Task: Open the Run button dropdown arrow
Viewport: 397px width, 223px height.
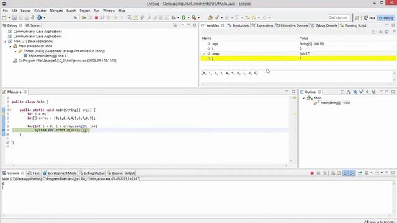Action: 189,18
